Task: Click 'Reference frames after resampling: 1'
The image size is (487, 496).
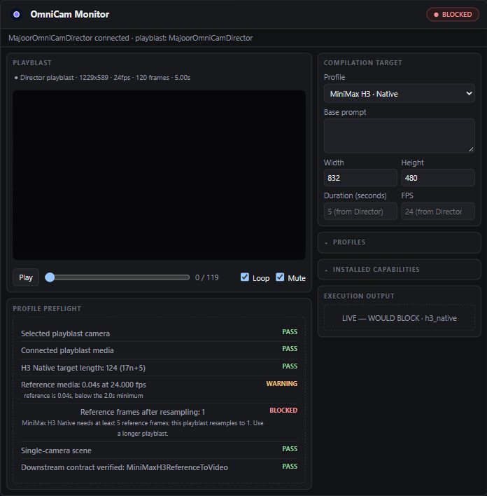Action: click(143, 412)
